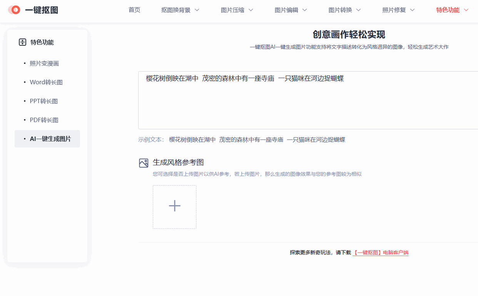Open the 【一键抠图】电脑客户端 download link
This screenshot has width=478, height=296.
coord(381,253)
